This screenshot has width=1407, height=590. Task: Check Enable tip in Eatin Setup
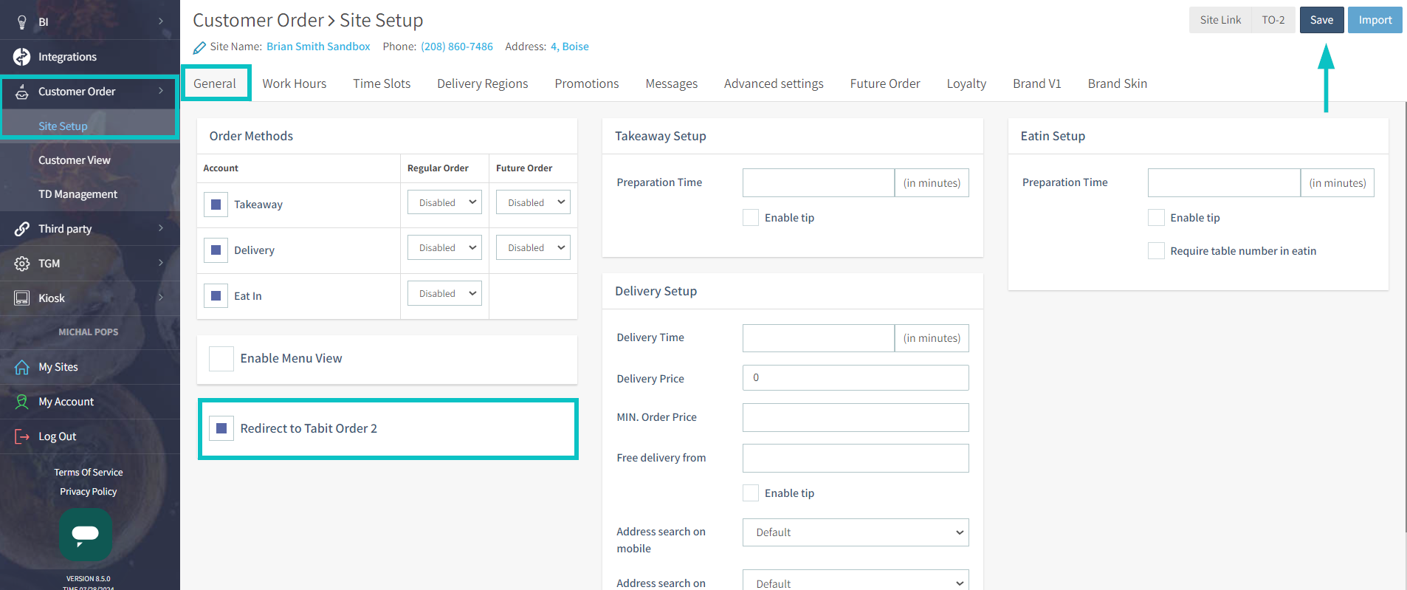(1156, 218)
